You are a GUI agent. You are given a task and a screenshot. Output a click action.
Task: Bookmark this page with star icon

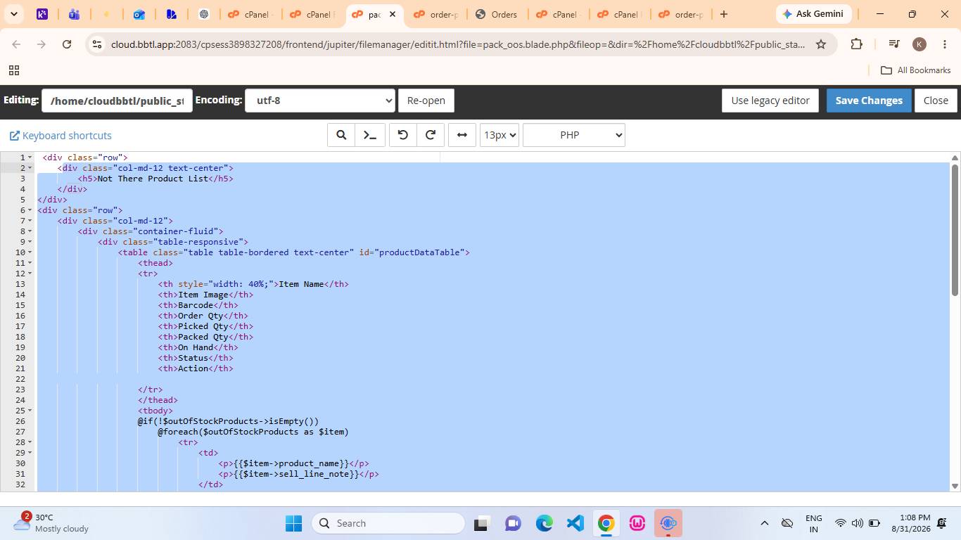point(820,44)
